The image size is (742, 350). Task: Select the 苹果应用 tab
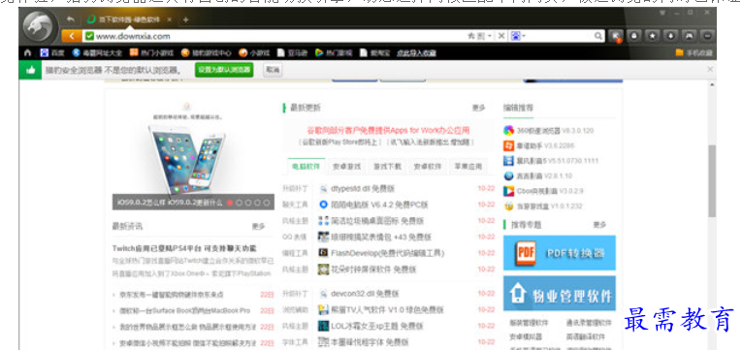[468, 167]
